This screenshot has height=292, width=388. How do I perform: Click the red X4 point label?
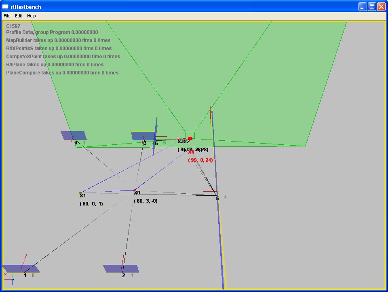pyautogui.click(x=191, y=152)
